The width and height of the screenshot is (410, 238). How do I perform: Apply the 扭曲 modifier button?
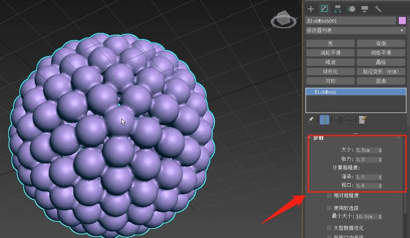pos(381,81)
